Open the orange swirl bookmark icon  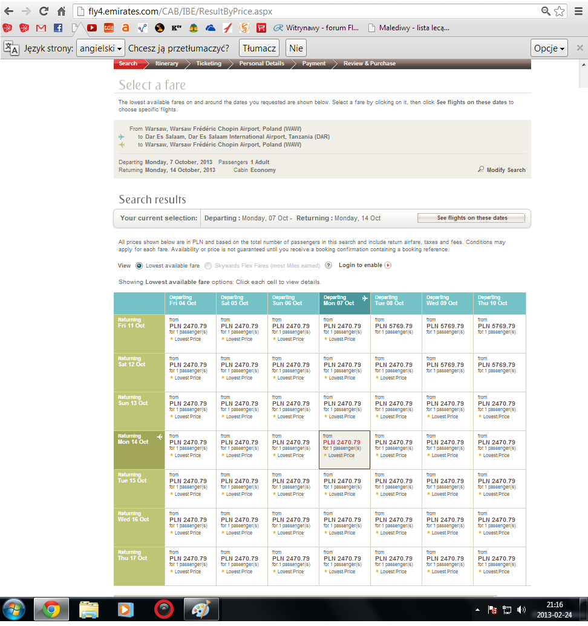tap(244, 28)
